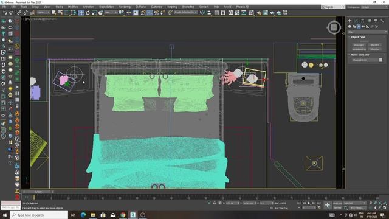The image size is (389, 219).
Task: Click the Key Filters button
Action: (357, 207)
